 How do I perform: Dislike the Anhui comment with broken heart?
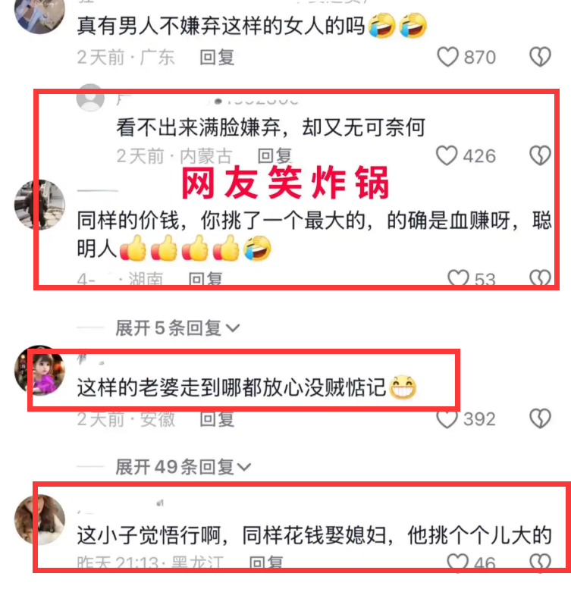[540, 418]
